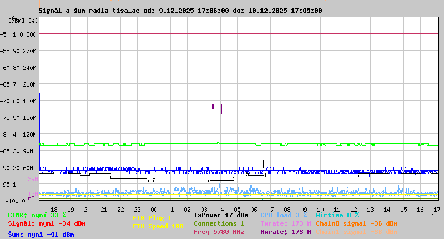Click the 'Airtime 0 %' legend label
444x239 pixels.
click(337, 215)
